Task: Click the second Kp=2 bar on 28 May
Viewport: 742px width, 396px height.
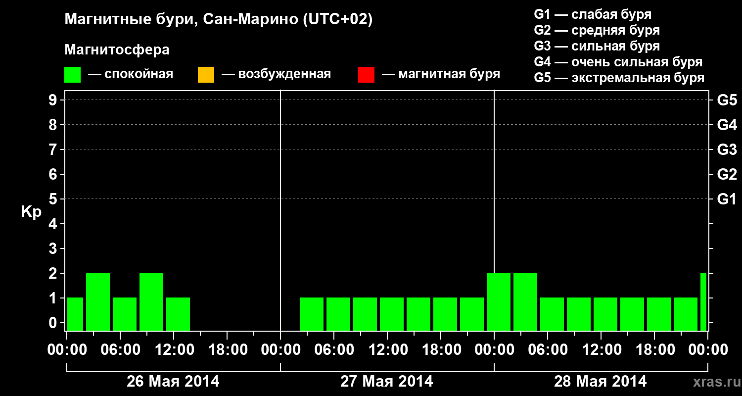Action: pyautogui.click(x=525, y=301)
